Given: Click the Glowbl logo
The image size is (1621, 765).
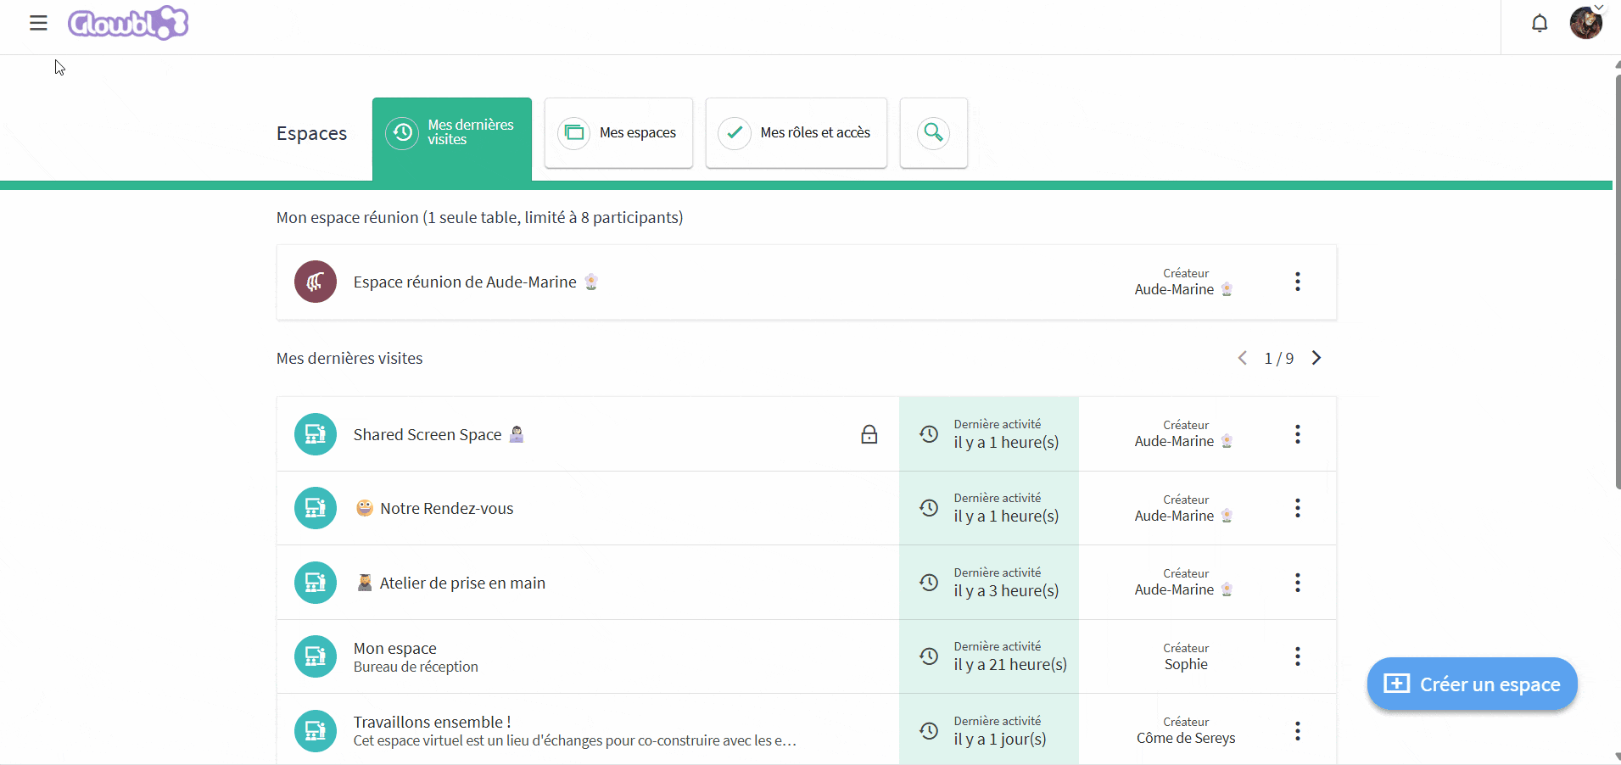Looking at the screenshot, I should pyautogui.click(x=128, y=23).
